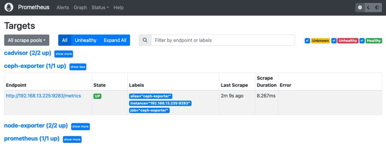Open the ceph-exporter (1/1 up) heading link
Screen dimensions: 386x147
click(35, 66)
